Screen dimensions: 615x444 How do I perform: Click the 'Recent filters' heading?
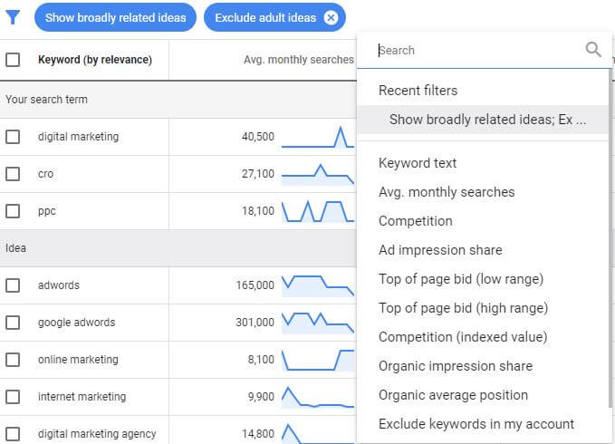(x=418, y=91)
